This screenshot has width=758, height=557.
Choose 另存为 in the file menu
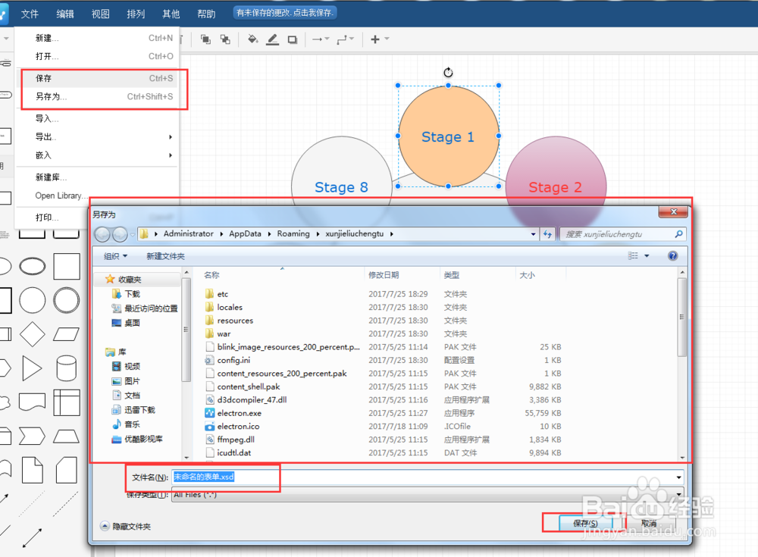[x=97, y=97]
